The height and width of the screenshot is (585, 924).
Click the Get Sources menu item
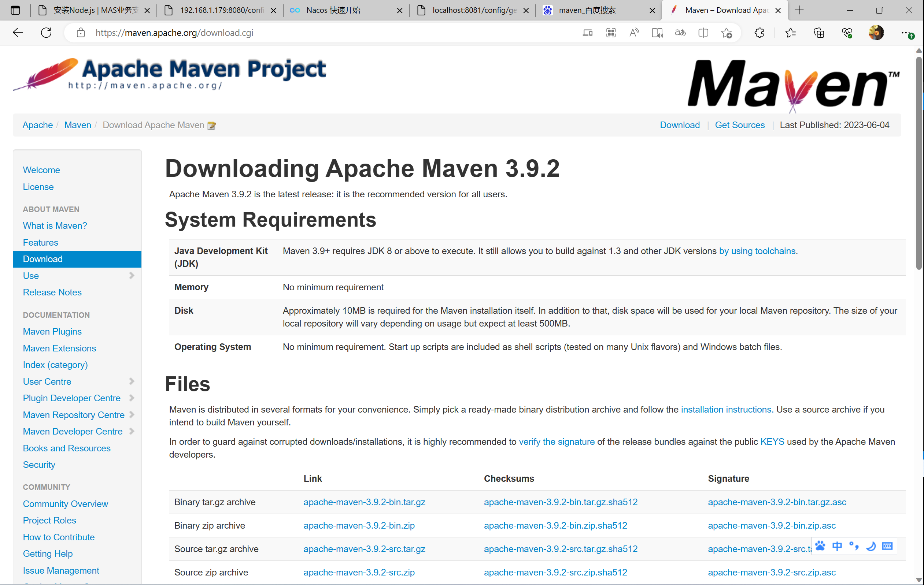click(x=739, y=125)
